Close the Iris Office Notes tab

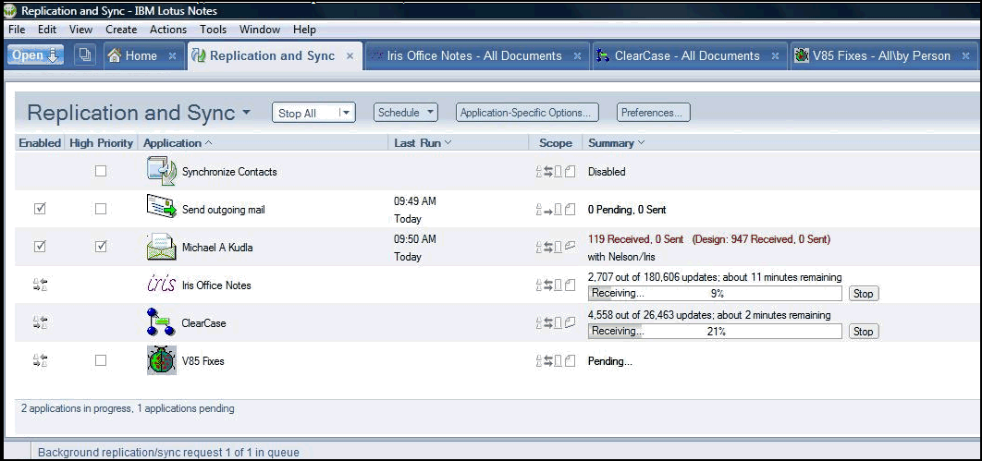pyautogui.click(x=577, y=55)
